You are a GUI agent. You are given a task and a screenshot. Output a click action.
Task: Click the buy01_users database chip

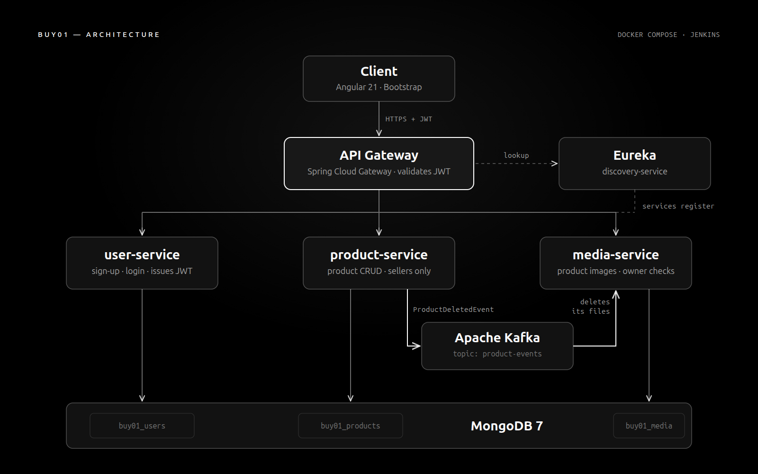coord(142,426)
